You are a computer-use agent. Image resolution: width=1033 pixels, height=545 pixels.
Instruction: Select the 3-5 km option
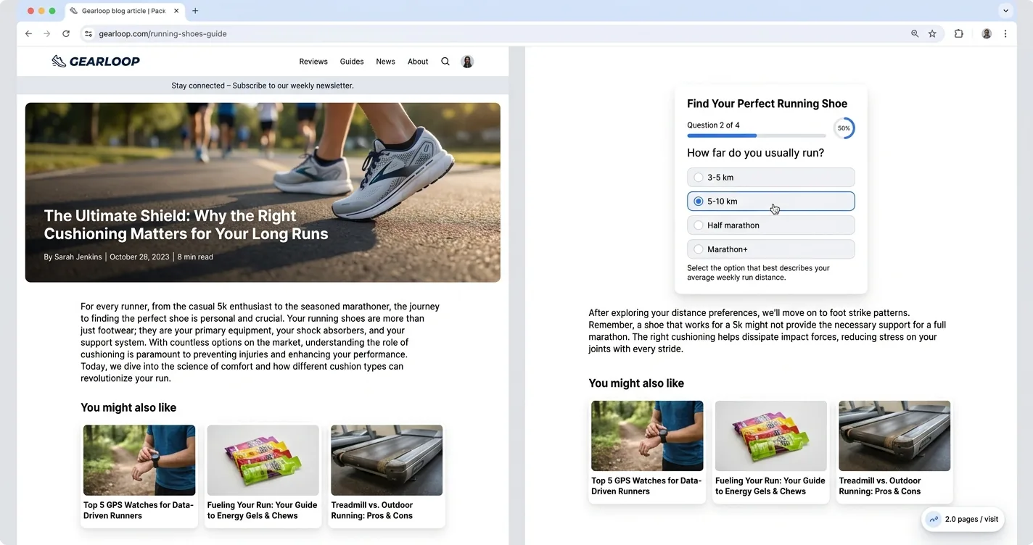coord(770,178)
